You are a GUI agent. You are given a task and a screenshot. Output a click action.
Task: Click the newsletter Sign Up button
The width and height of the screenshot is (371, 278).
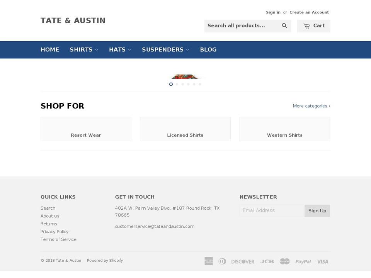click(317, 211)
